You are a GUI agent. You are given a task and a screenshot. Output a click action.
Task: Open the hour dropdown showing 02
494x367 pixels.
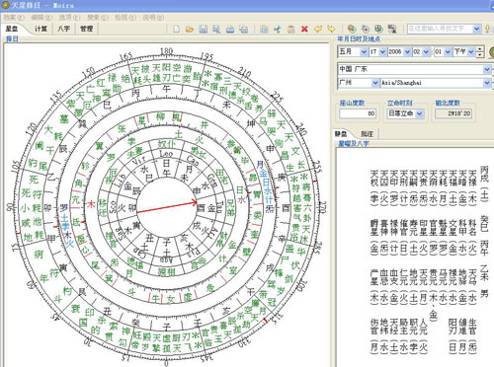coord(426,52)
